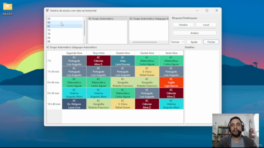Minimize the Horário de alunos window
This screenshot has height=148, width=264.
(x=197, y=10)
